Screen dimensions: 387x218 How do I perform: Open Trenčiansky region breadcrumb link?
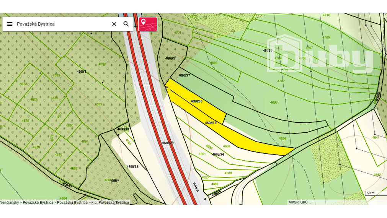click(10, 202)
